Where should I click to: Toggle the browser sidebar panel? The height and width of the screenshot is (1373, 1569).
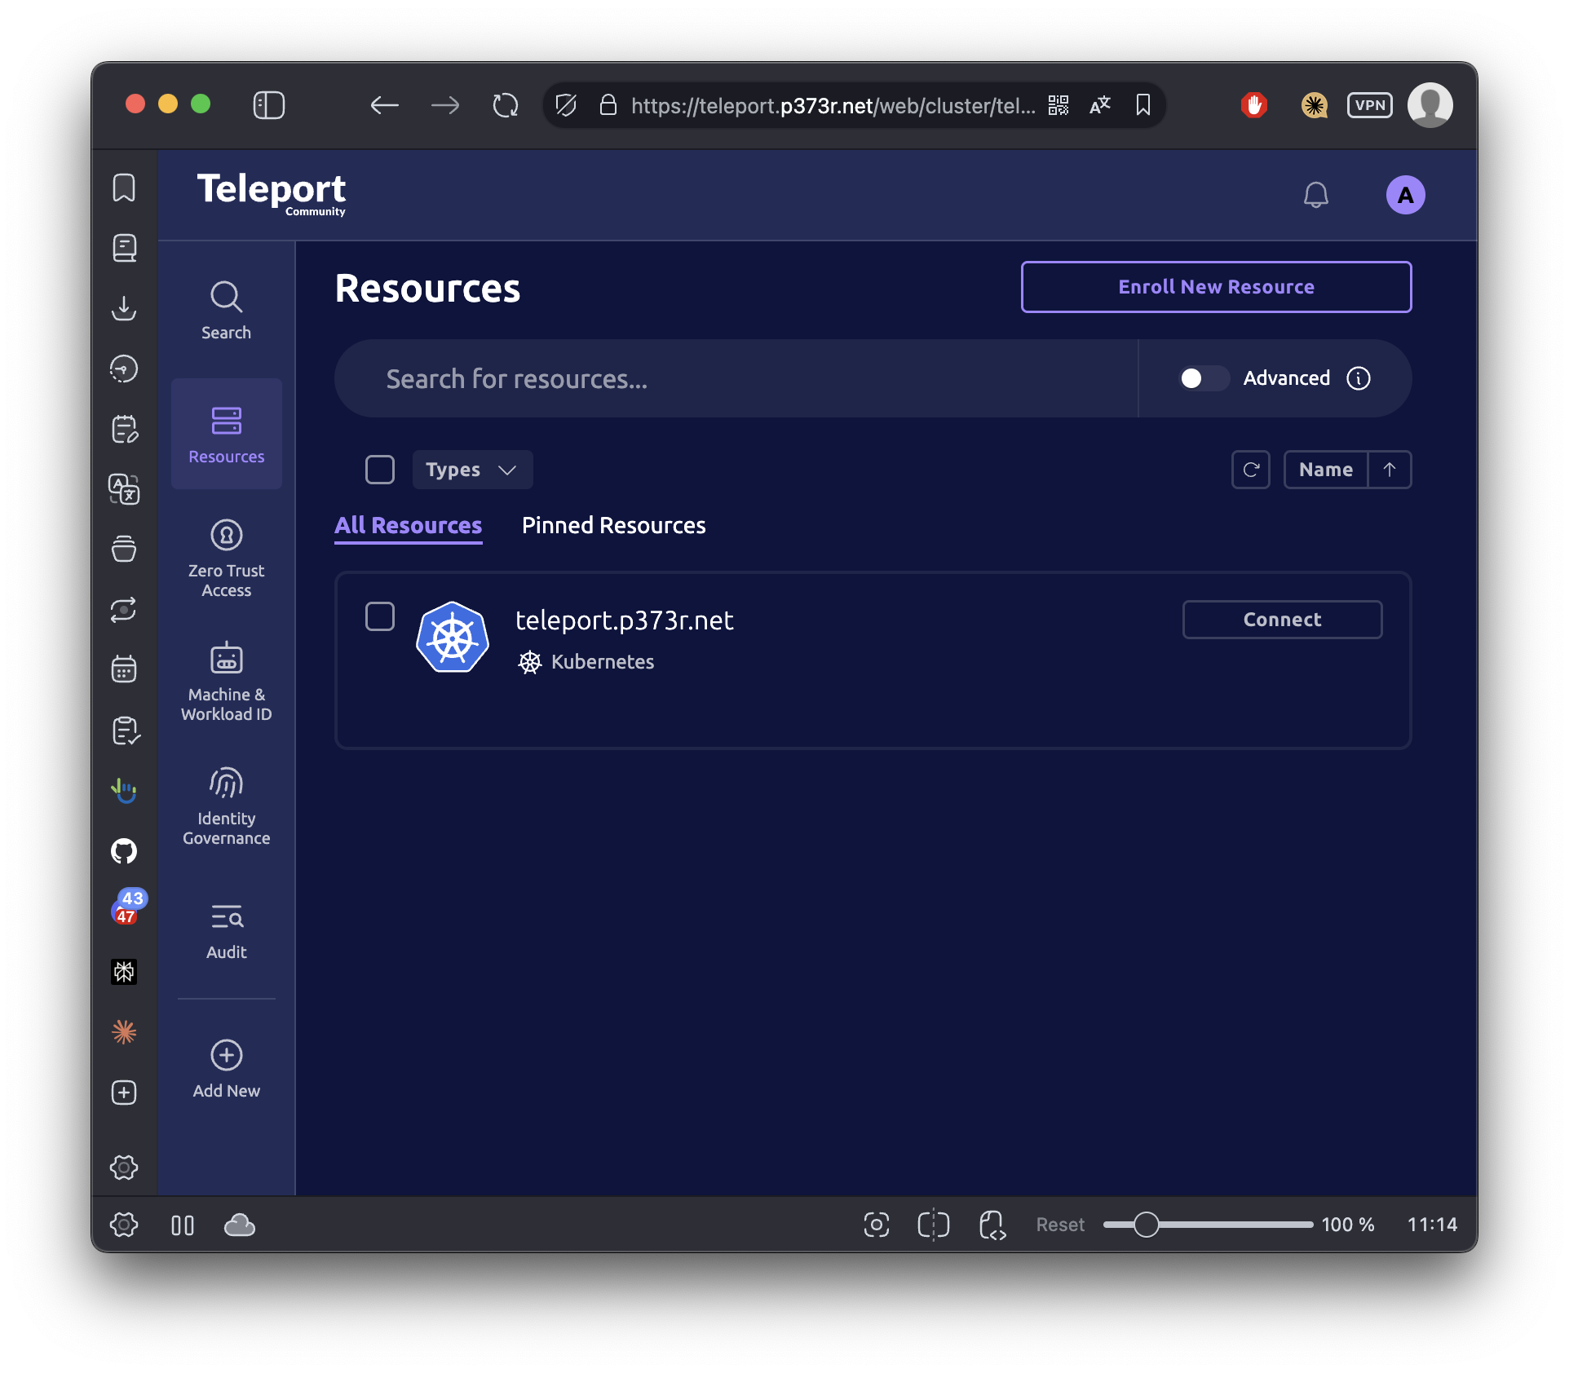(x=268, y=105)
